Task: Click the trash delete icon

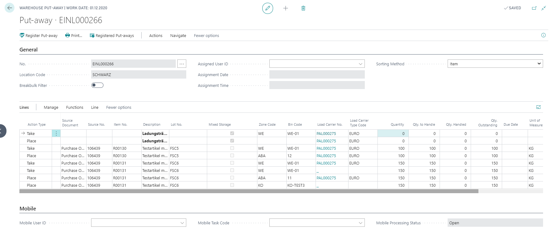Action: [x=303, y=8]
